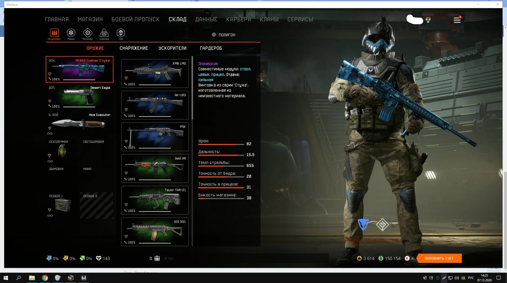Open Windows taskbar search
Viewport: 507px width, 283px height.
point(19,278)
